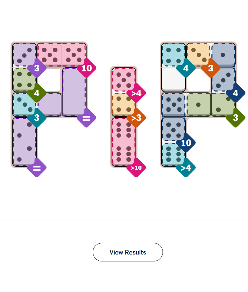Select the orange ">3" constraint badge
The image size is (248, 292).
(x=136, y=118)
